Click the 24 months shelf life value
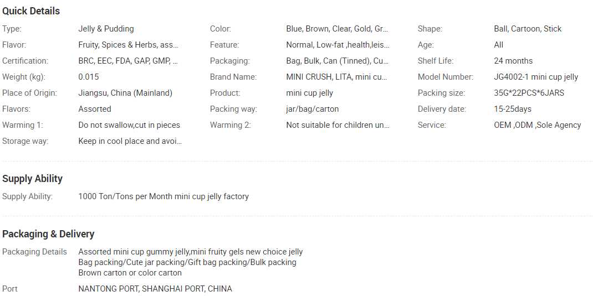The width and height of the screenshot is (593, 296). 513,61
